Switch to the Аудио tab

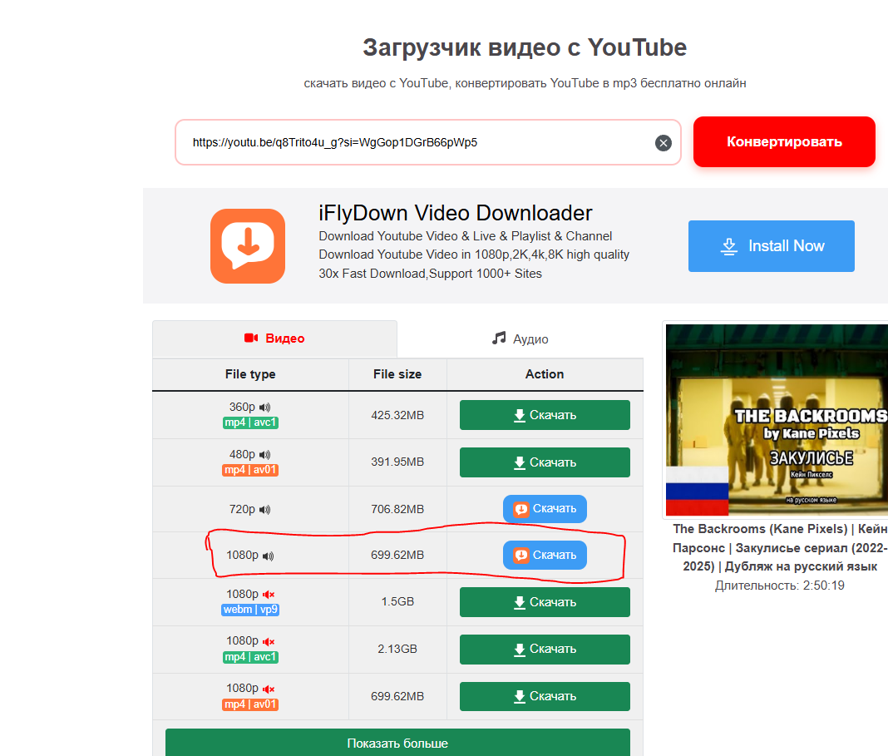pos(520,338)
